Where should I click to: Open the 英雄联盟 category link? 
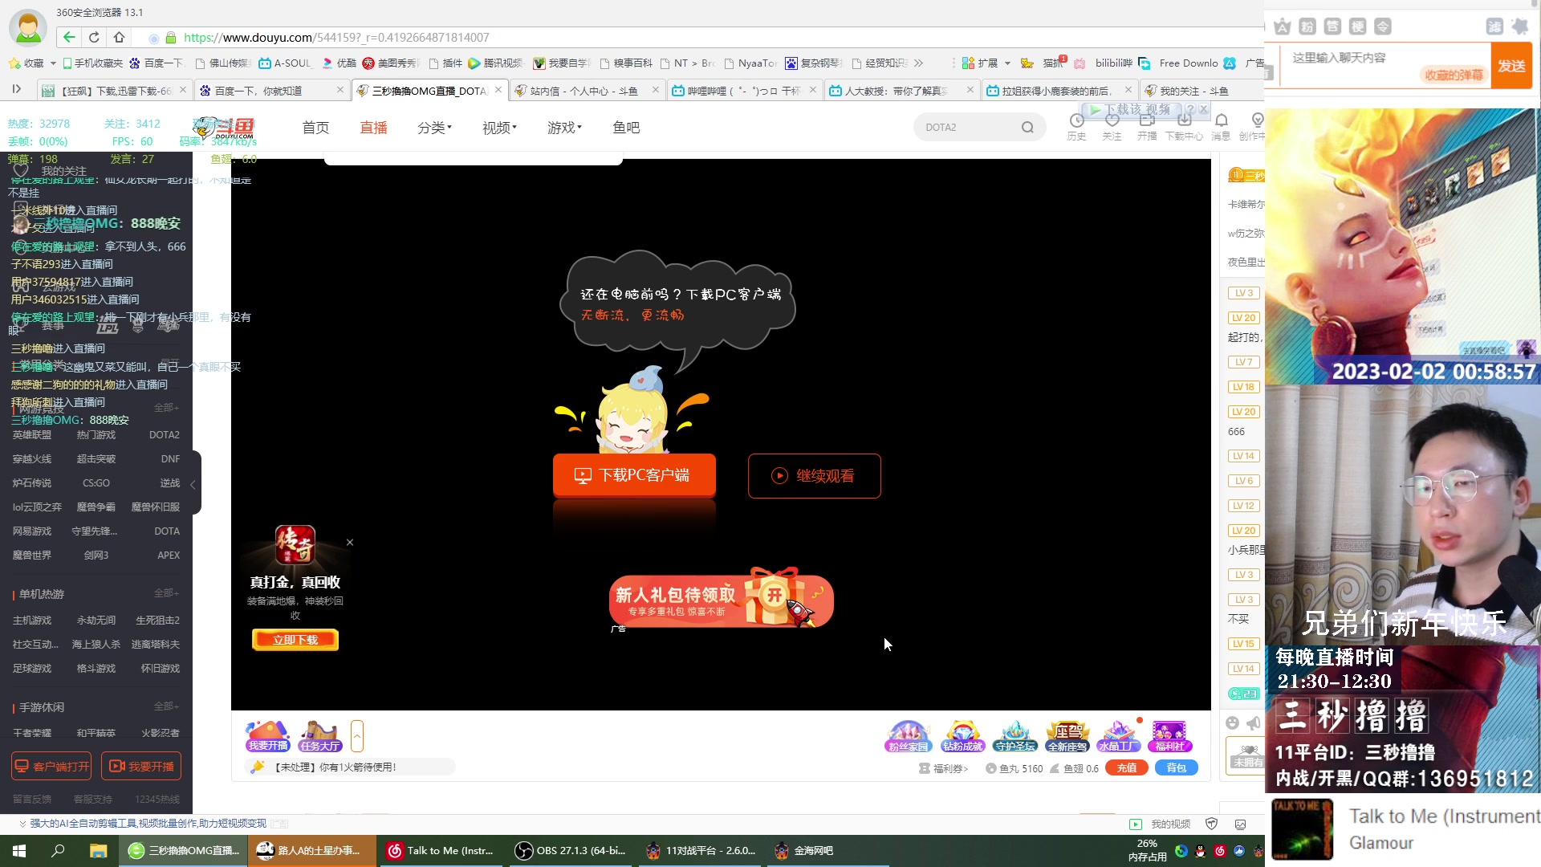tap(32, 435)
